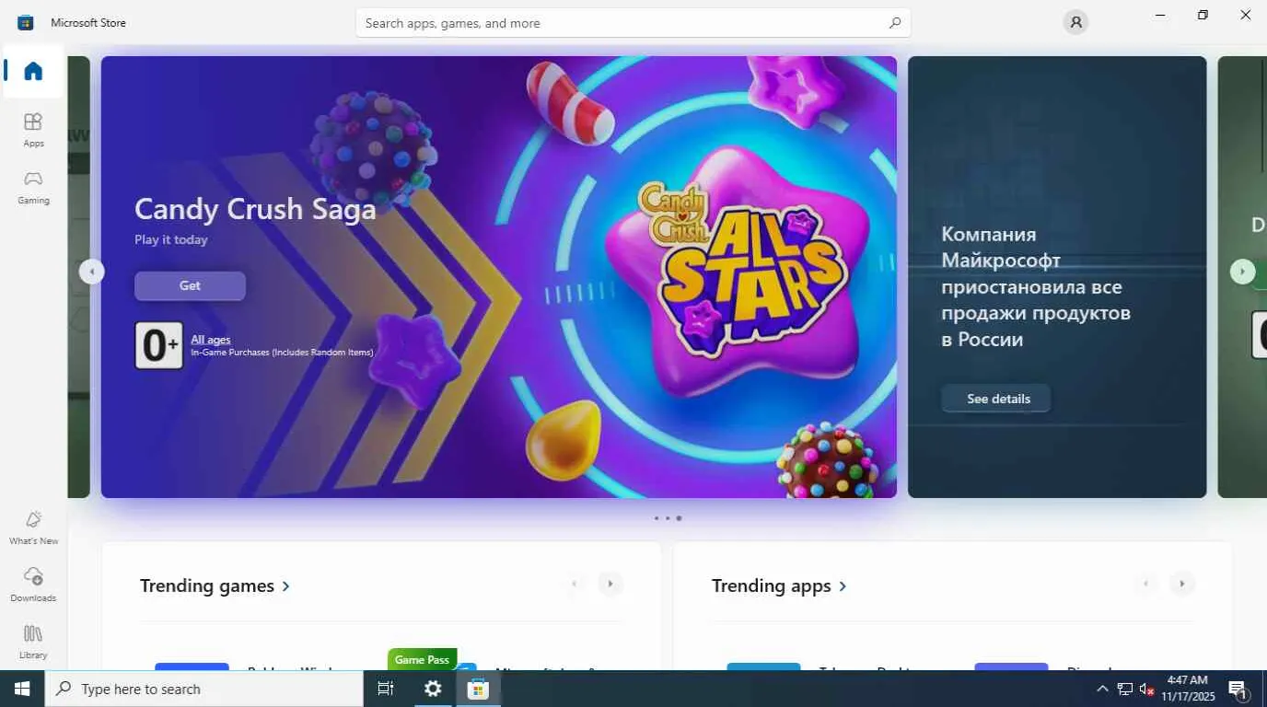Open the Gaming section in the sidebar
The image size is (1267, 707).
point(33,187)
